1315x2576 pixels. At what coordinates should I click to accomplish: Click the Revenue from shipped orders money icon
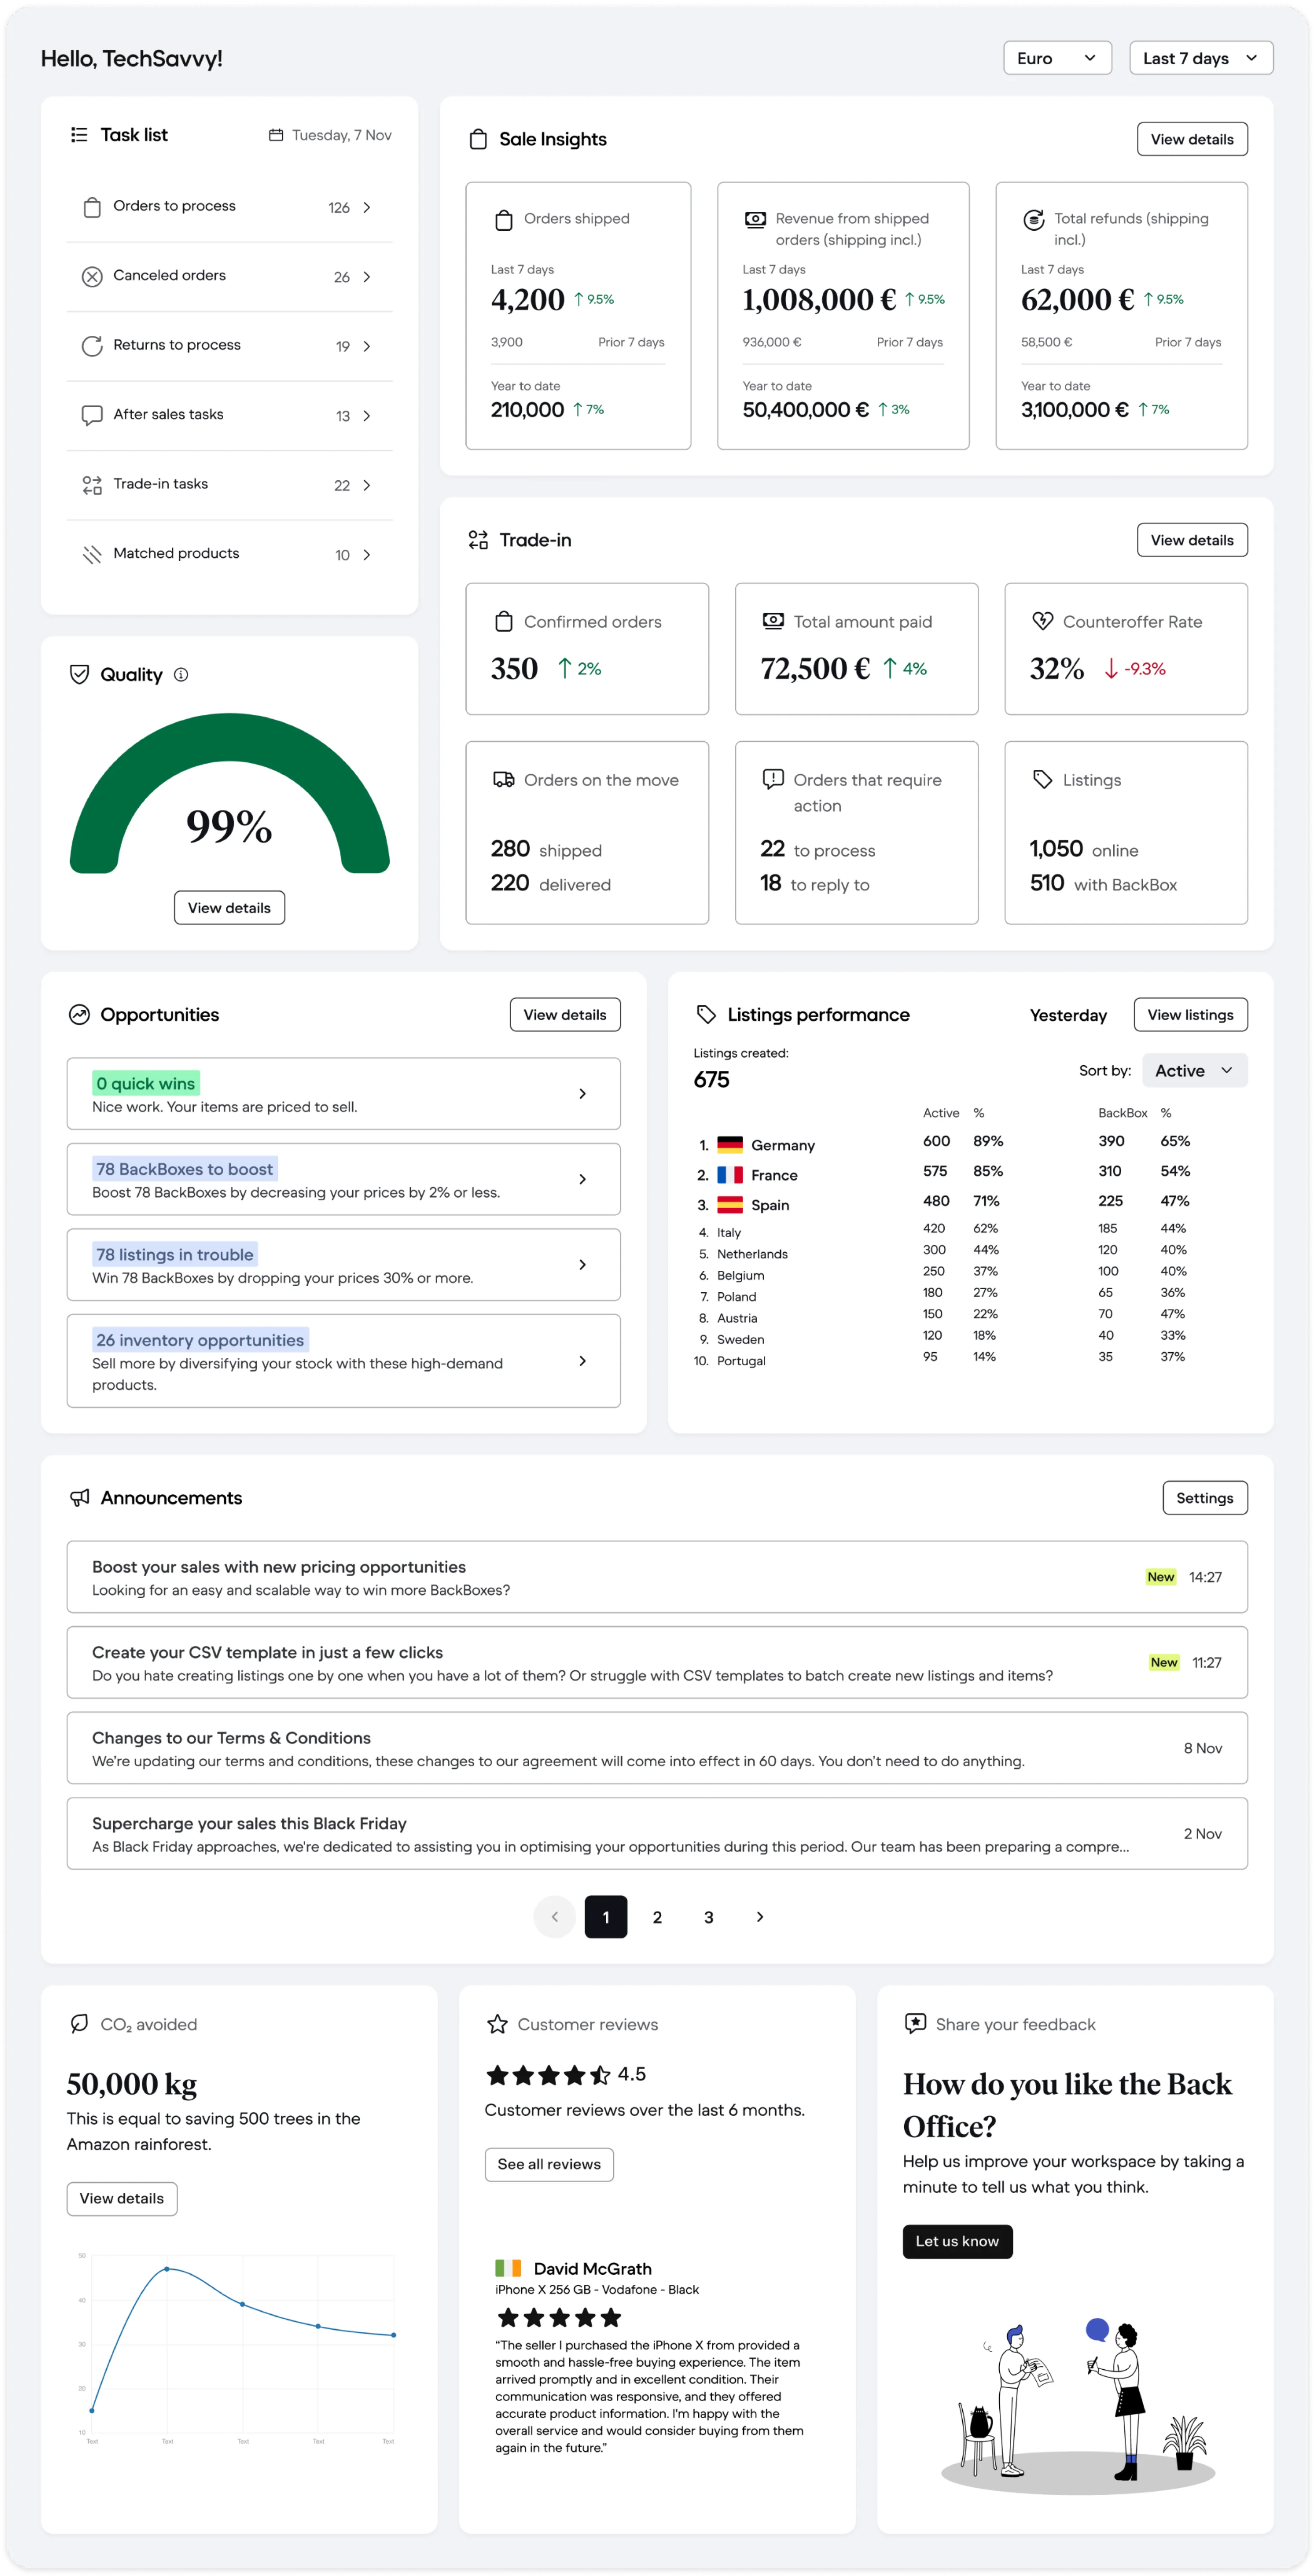point(755,219)
